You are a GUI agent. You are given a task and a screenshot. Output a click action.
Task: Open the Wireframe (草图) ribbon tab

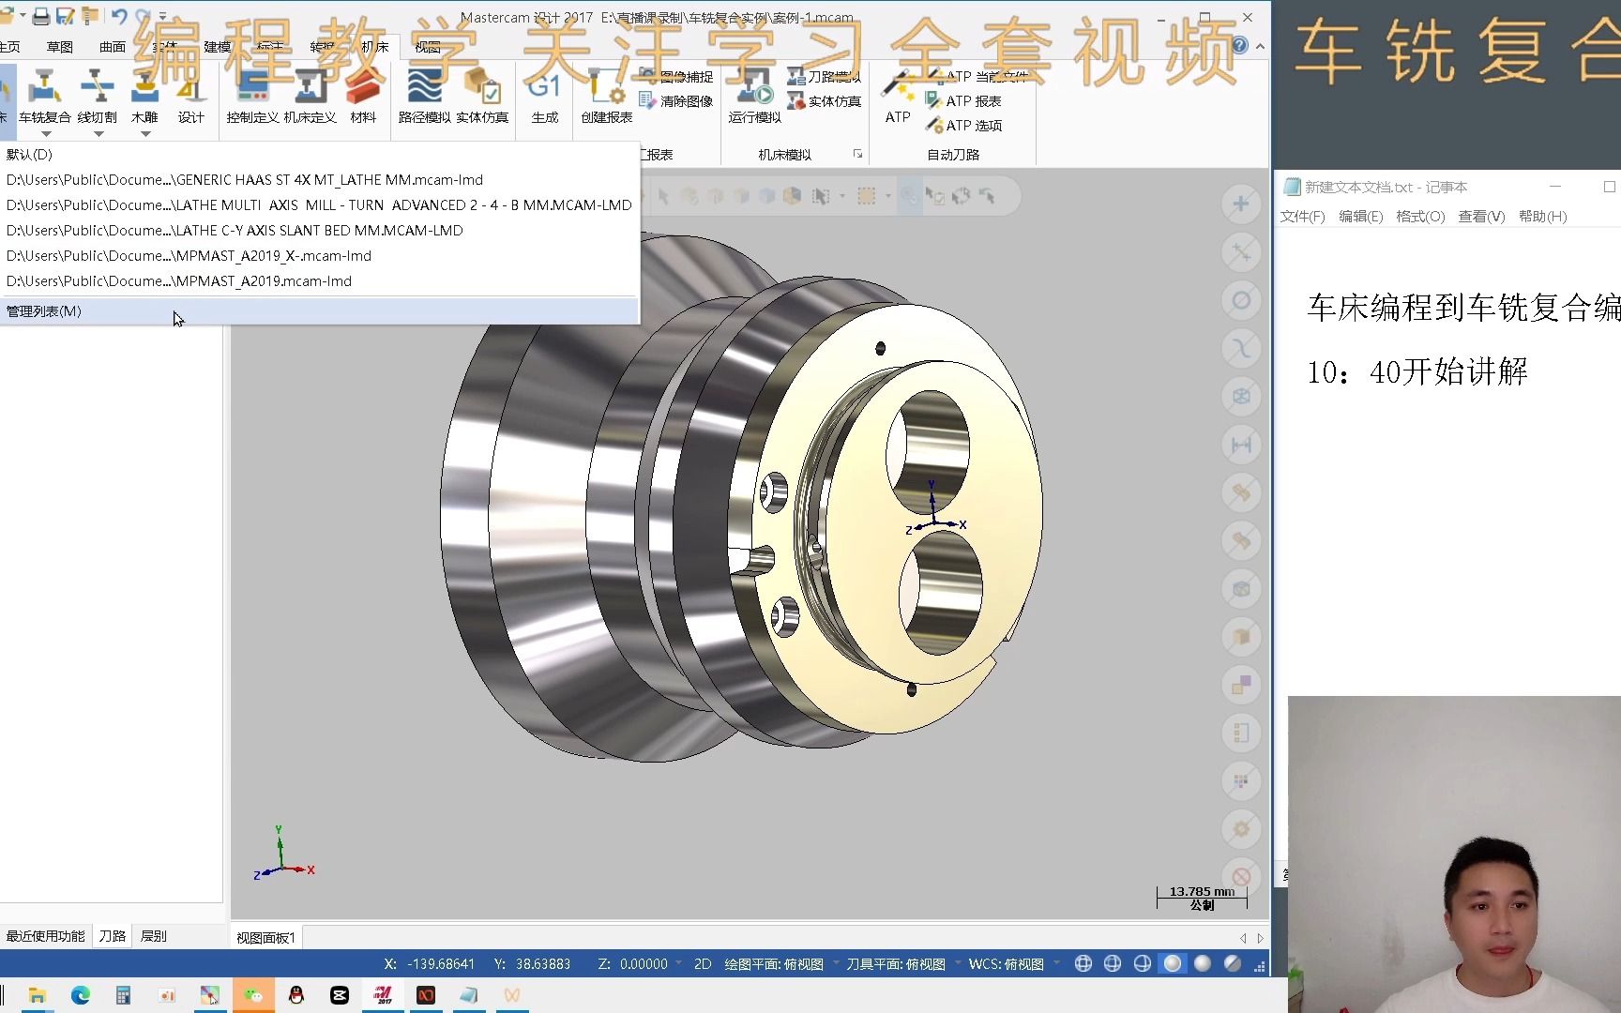[x=59, y=47]
